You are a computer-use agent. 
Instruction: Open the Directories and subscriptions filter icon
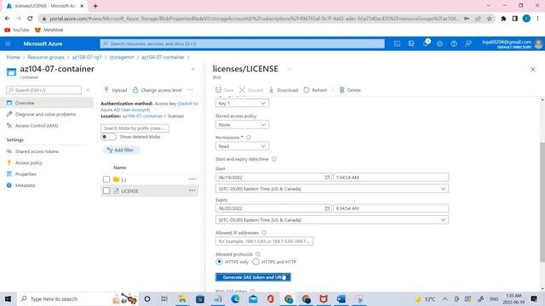tap(411, 43)
